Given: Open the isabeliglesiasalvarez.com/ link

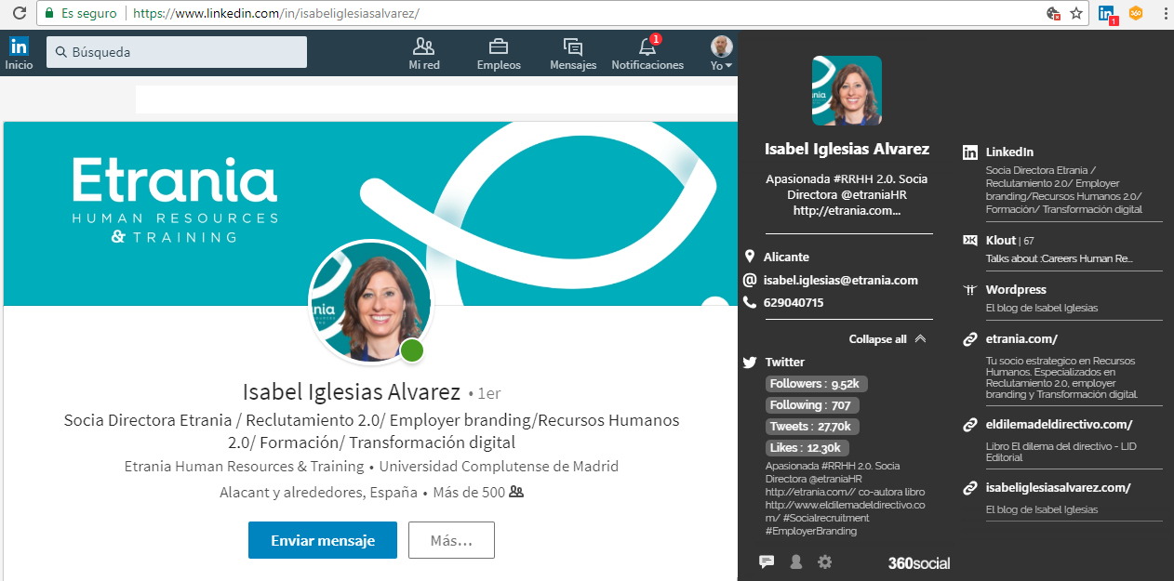Looking at the screenshot, I should 1058,487.
